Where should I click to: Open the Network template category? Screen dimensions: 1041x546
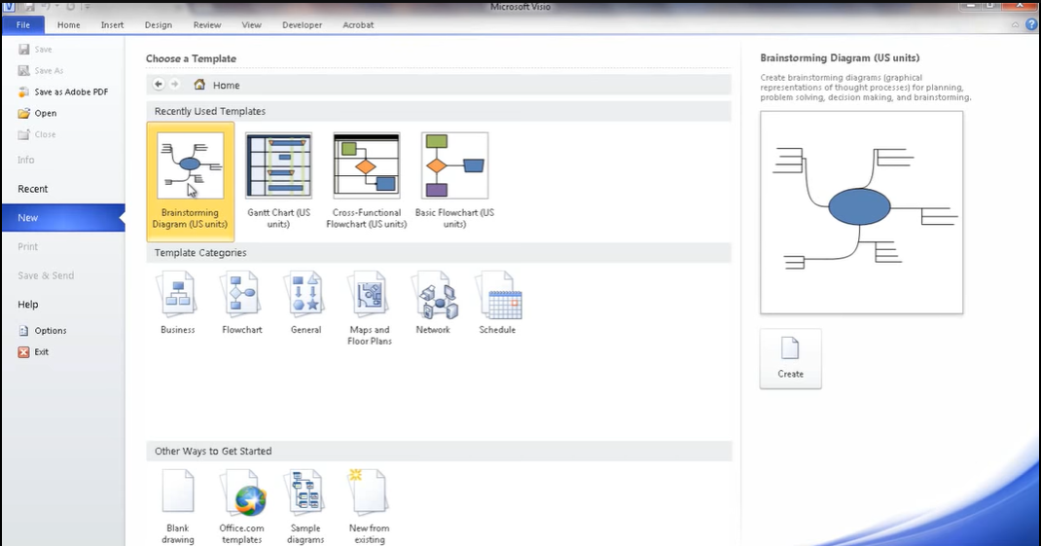point(433,303)
